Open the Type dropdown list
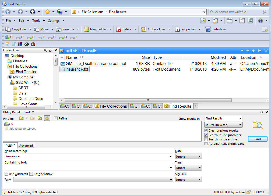271x196 pixels. point(93,180)
